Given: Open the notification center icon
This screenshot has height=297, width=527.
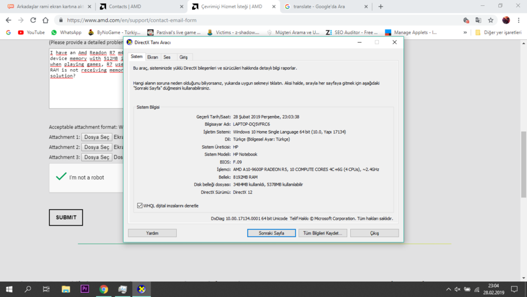Looking at the screenshot, I should [514, 289].
